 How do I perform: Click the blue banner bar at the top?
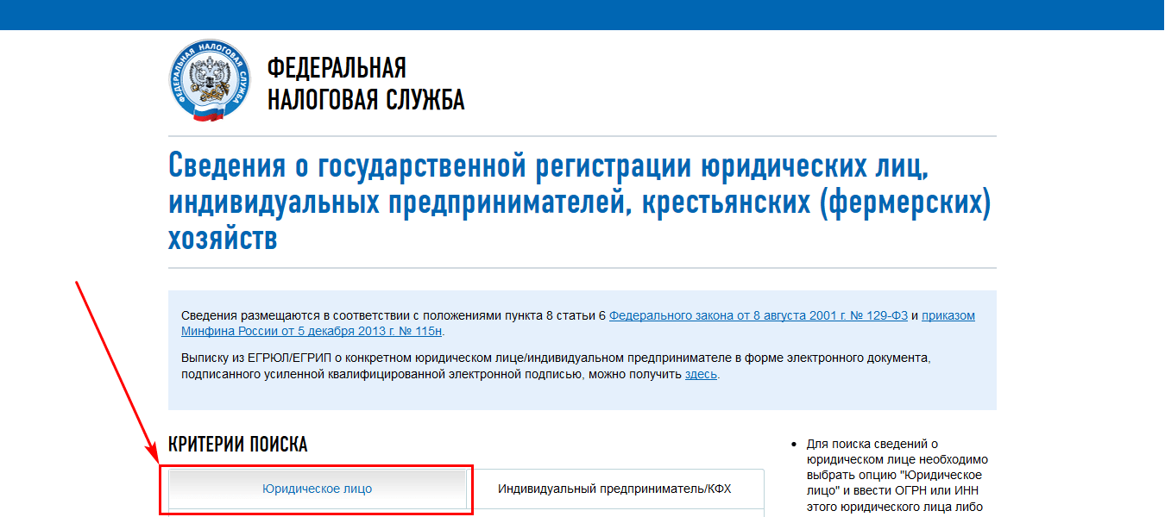click(582, 15)
